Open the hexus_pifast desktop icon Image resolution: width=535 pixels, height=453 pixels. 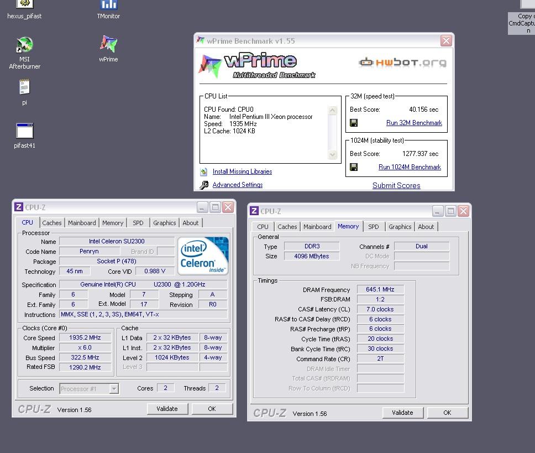click(x=24, y=4)
